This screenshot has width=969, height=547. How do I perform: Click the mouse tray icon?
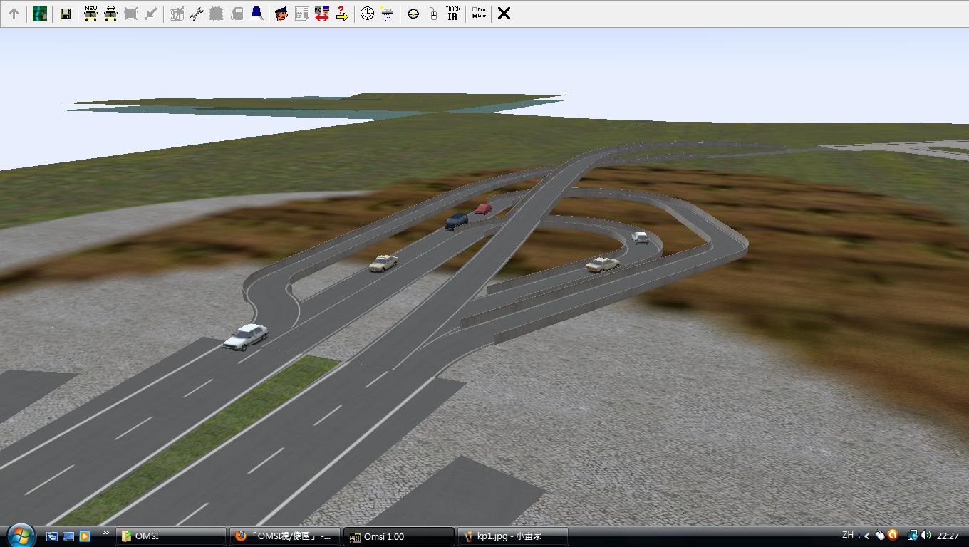click(x=880, y=536)
